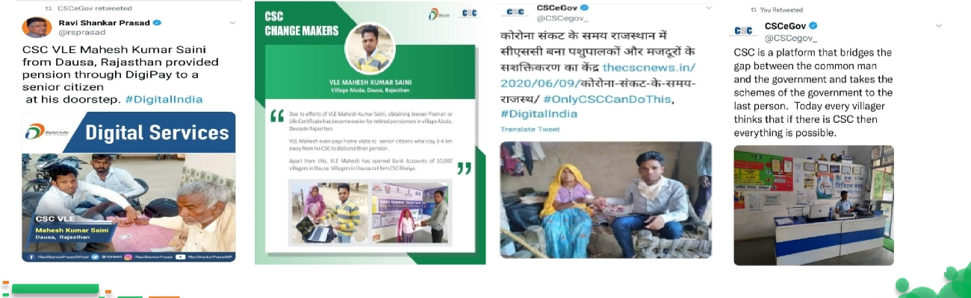
Task: Open the #DigitalIndia hashtag in Ravi Shankar's tweet
Action: [x=164, y=99]
